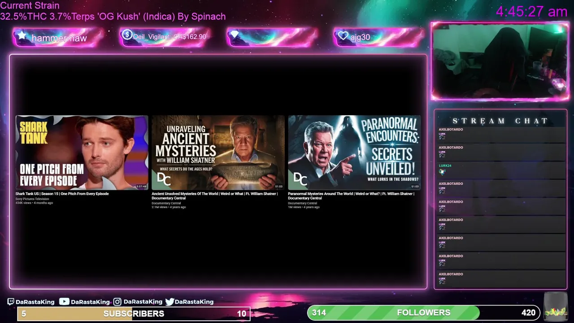Screen dimensions: 574x323
Task: Click the 51:03 duration on Paranormal Encounters thumbnail
Action: coord(415,187)
